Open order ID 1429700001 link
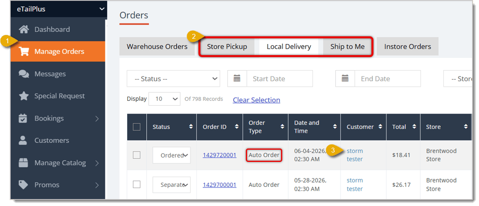Screen dimensions: 479x206 219,185
